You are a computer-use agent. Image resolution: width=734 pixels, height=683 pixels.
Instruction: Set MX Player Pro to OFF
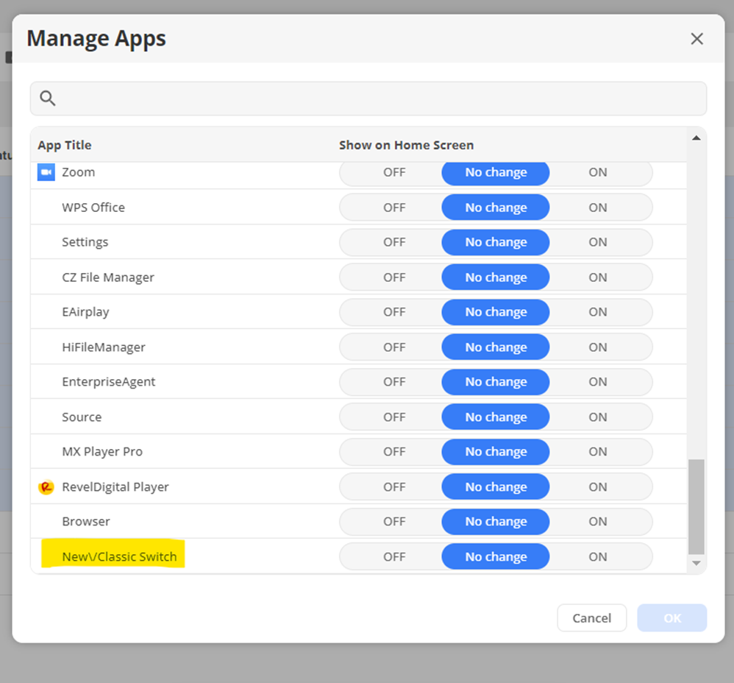click(394, 452)
